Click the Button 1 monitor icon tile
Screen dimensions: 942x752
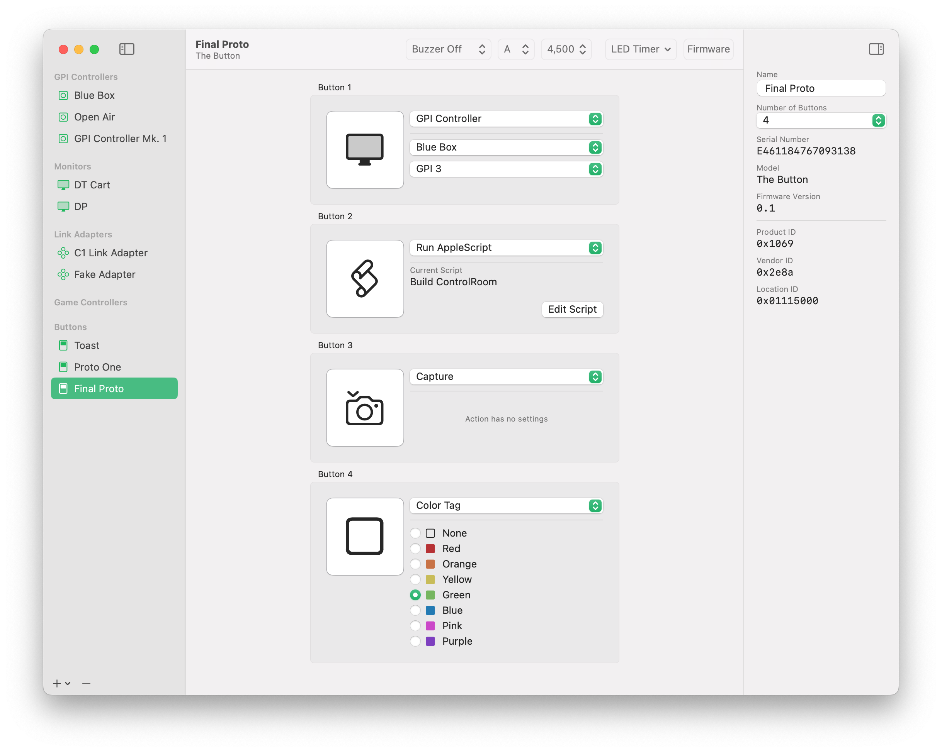[364, 150]
